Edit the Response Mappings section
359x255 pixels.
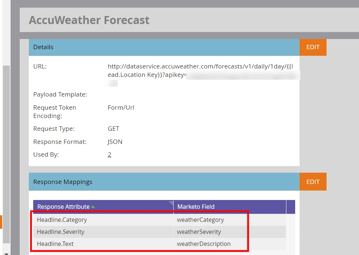tap(313, 182)
